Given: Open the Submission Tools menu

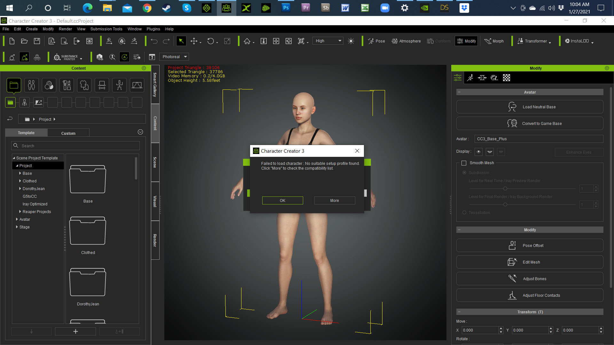Looking at the screenshot, I should 106,29.
